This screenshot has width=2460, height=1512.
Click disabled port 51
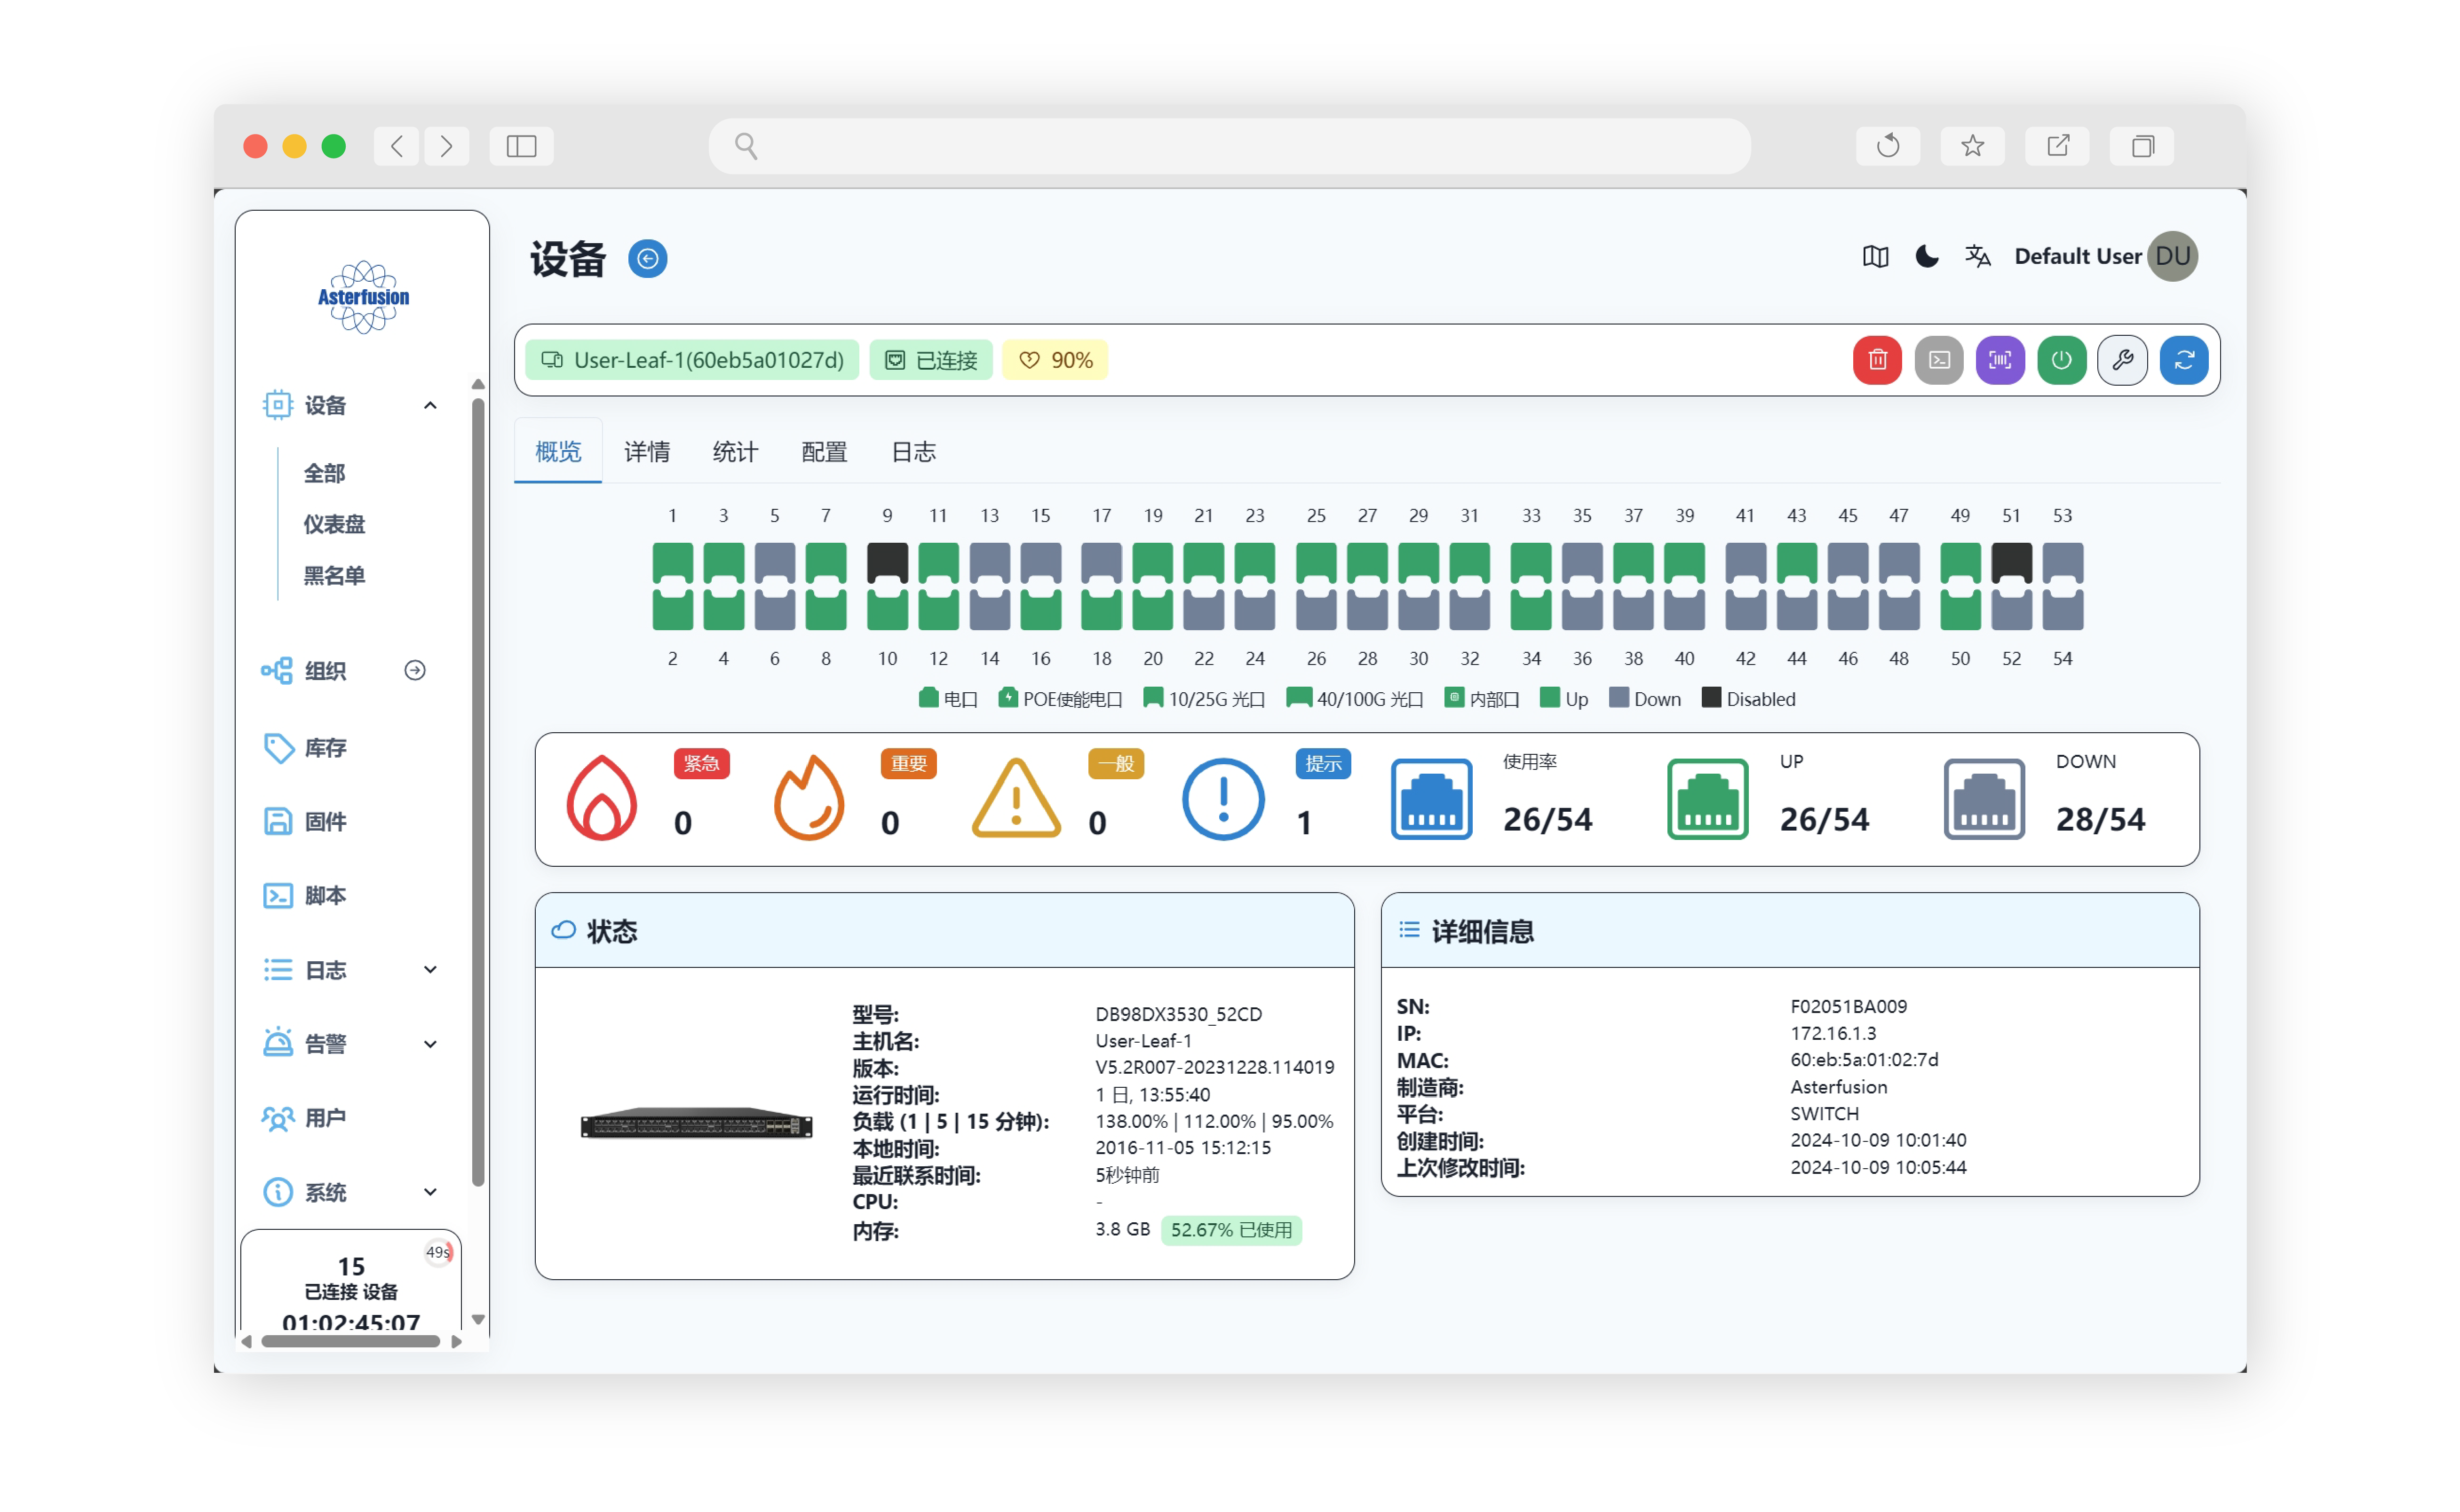pyautogui.click(x=2012, y=564)
